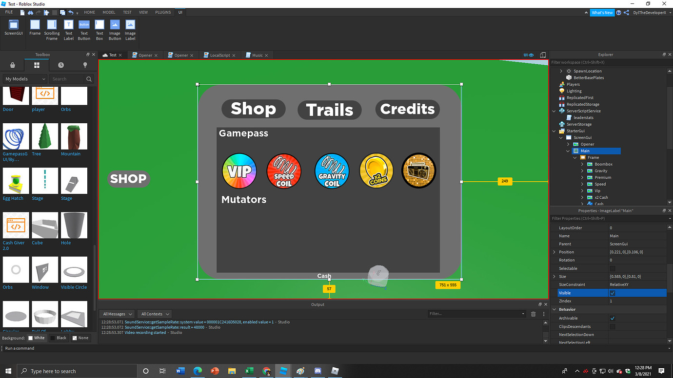
Task: Set Toolbox background to Black
Action: 59,338
